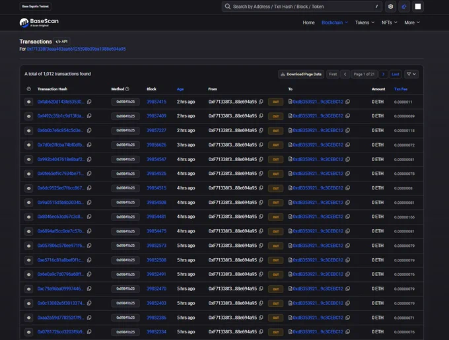Open To contract link in block 39857415 row
This screenshot has height=340, width=449.
coord(318,102)
